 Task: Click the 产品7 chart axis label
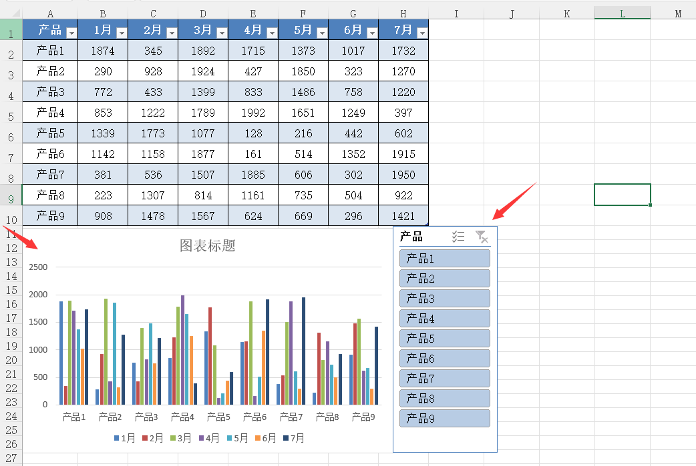tap(291, 417)
